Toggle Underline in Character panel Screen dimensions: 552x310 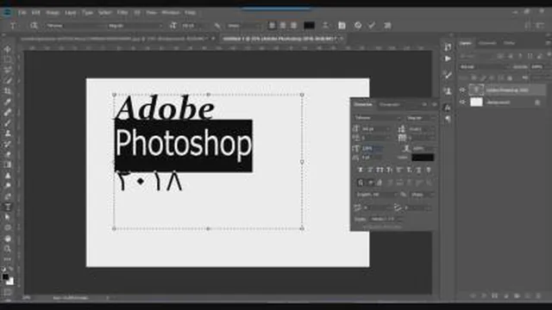coord(418,170)
